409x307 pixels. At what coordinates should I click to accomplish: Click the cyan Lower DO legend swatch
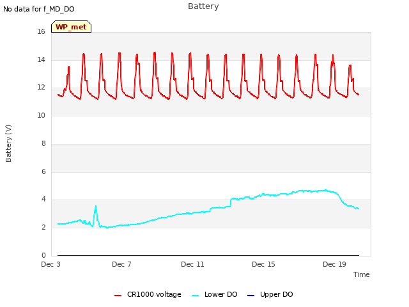195,295
